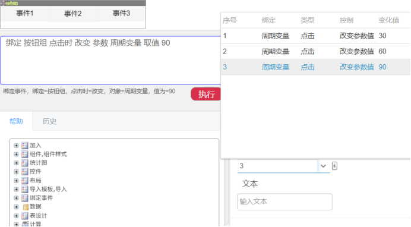Expand the 控件 tree node
The height and width of the screenshot is (227, 411).
(16, 172)
